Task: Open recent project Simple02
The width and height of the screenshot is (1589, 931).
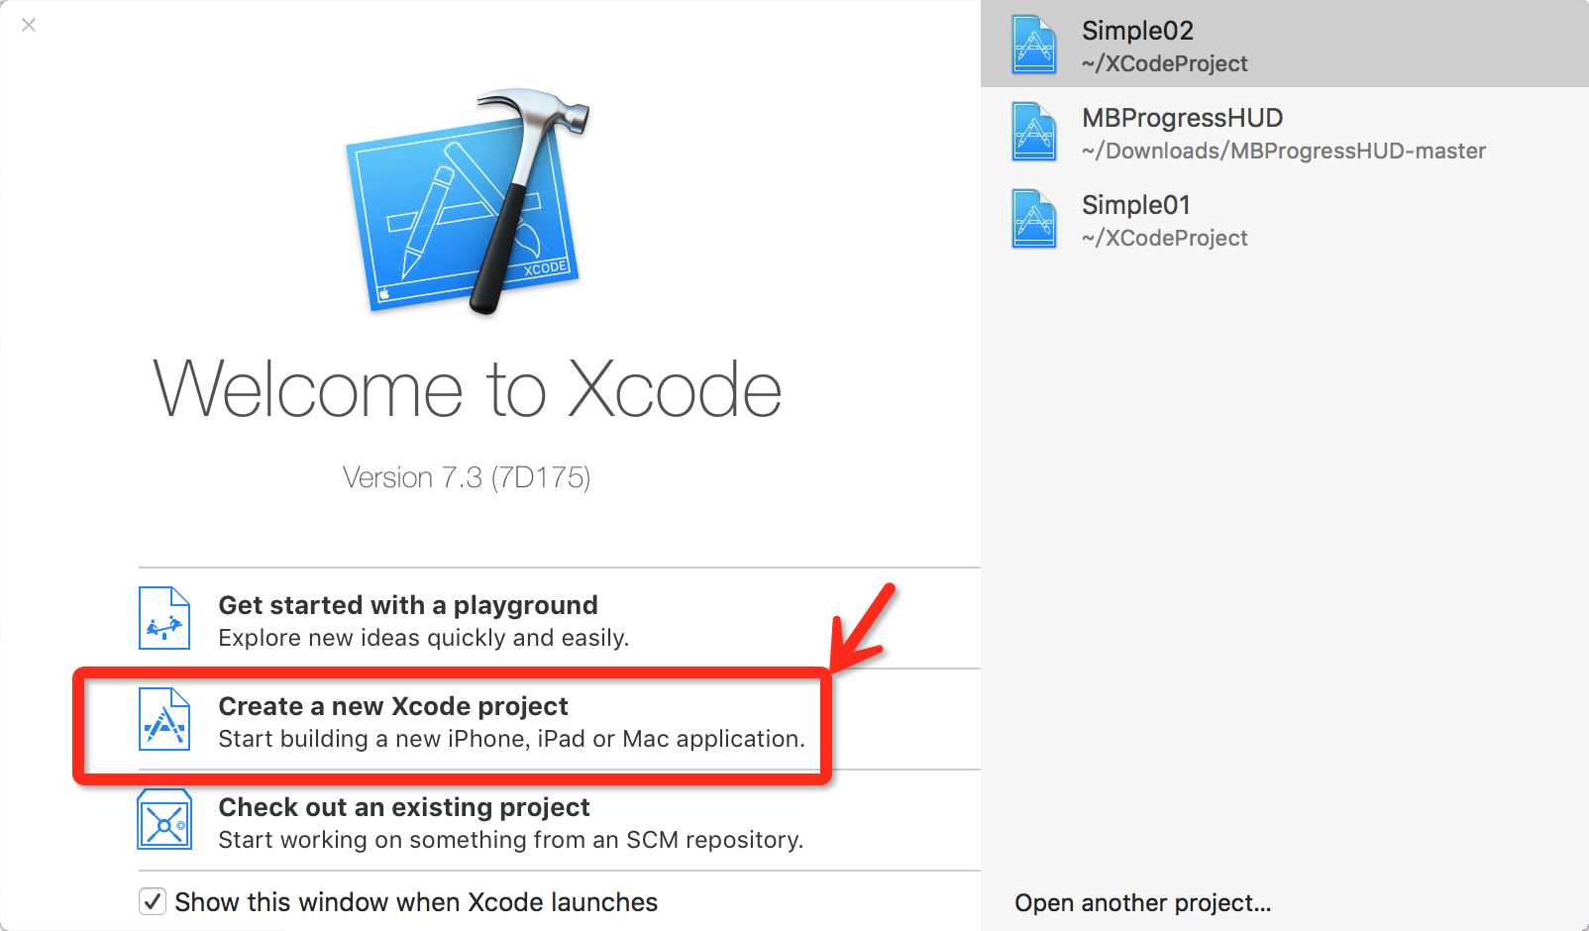Action: tap(1285, 44)
